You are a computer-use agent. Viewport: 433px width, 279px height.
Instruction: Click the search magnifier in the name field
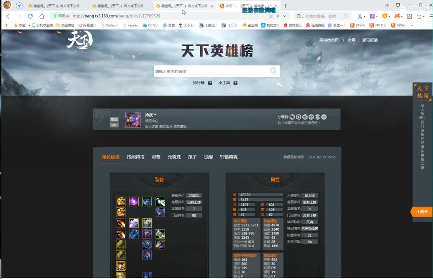click(x=273, y=71)
